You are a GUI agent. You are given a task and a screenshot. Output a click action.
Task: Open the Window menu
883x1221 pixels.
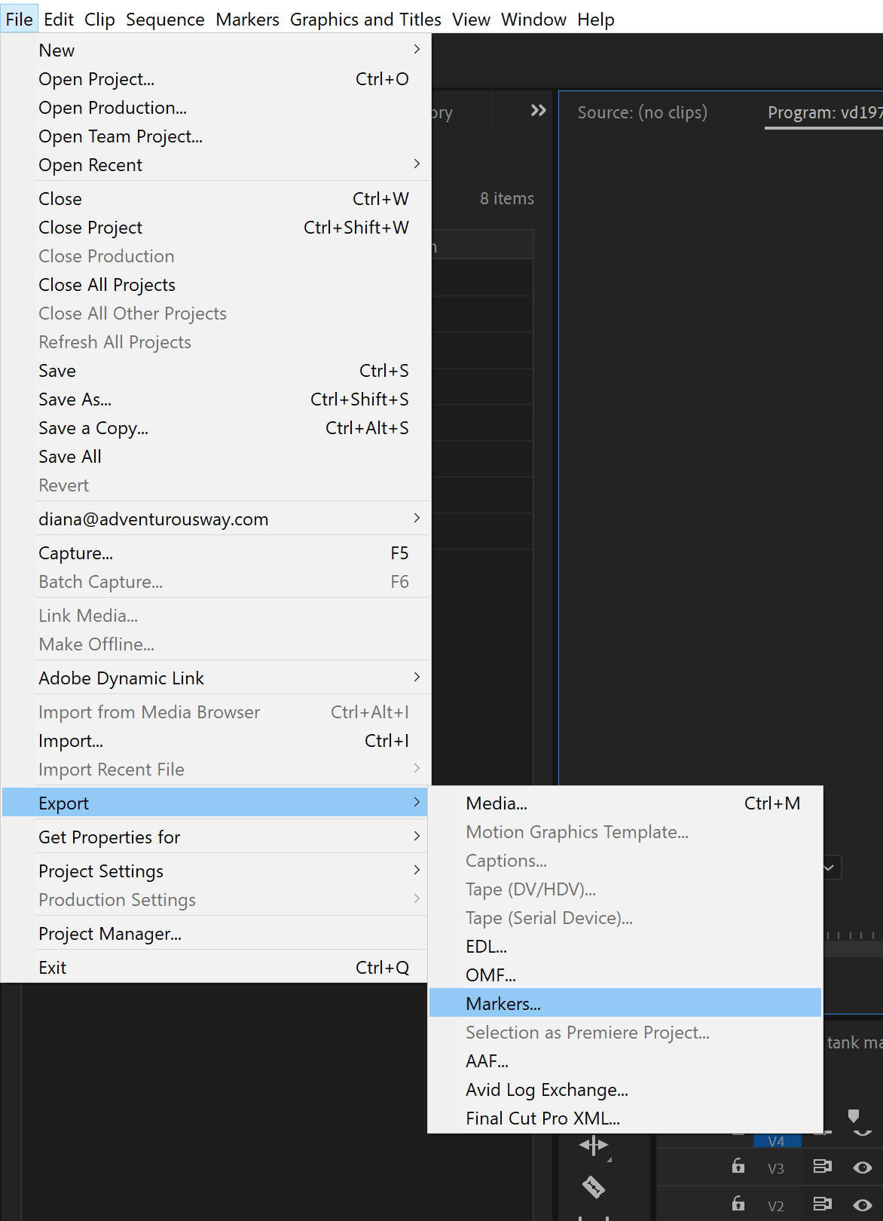click(x=533, y=19)
